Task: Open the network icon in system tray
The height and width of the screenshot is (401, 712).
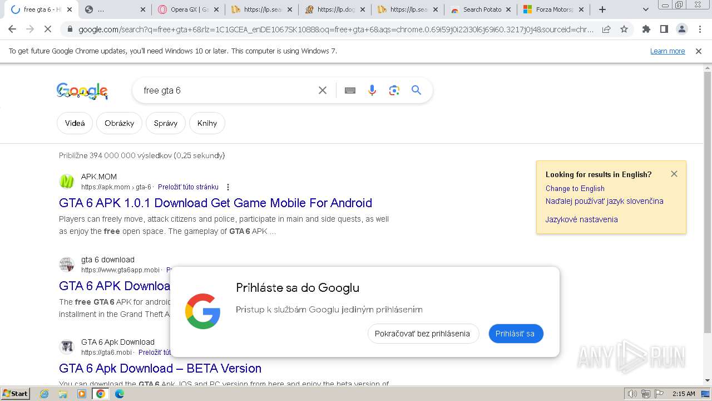Action: tap(646, 394)
